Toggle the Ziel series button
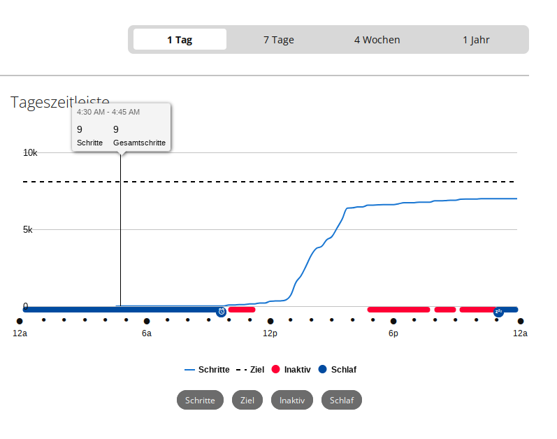557x439 pixels. tap(247, 400)
